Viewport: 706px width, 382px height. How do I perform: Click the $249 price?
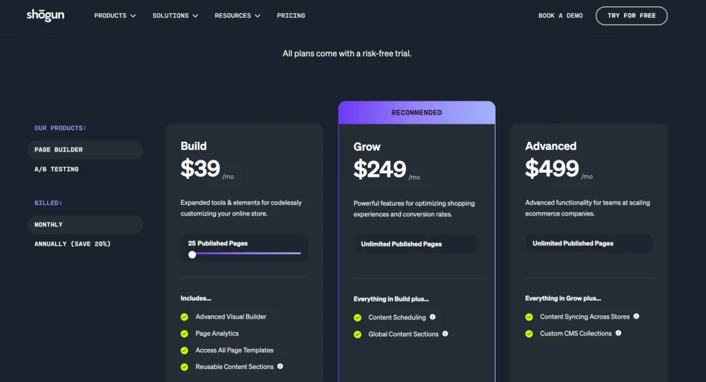[x=380, y=169]
